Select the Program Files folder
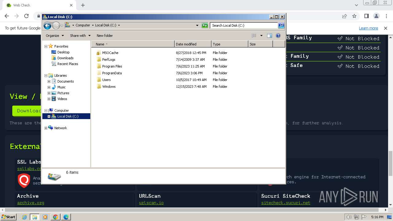This screenshot has height=221, width=393. click(112, 66)
